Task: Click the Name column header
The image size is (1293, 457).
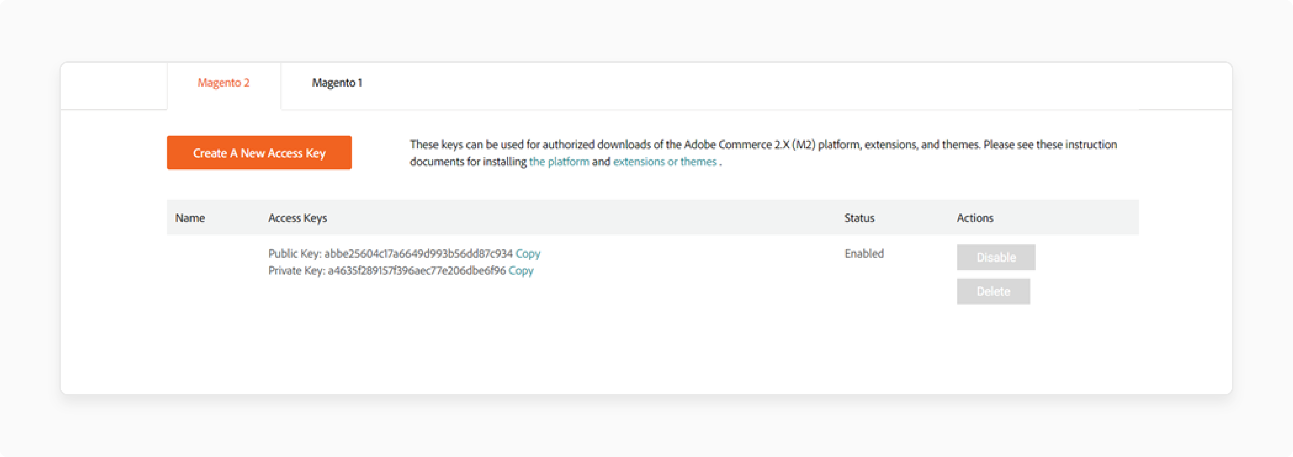Action: [x=190, y=218]
